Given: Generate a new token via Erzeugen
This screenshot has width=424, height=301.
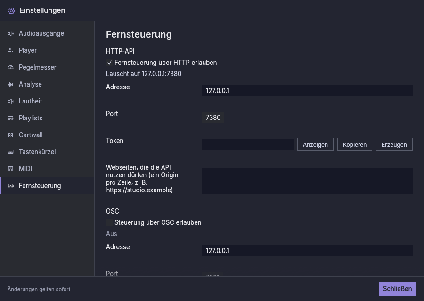Looking at the screenshot, I should pos(394,144).
